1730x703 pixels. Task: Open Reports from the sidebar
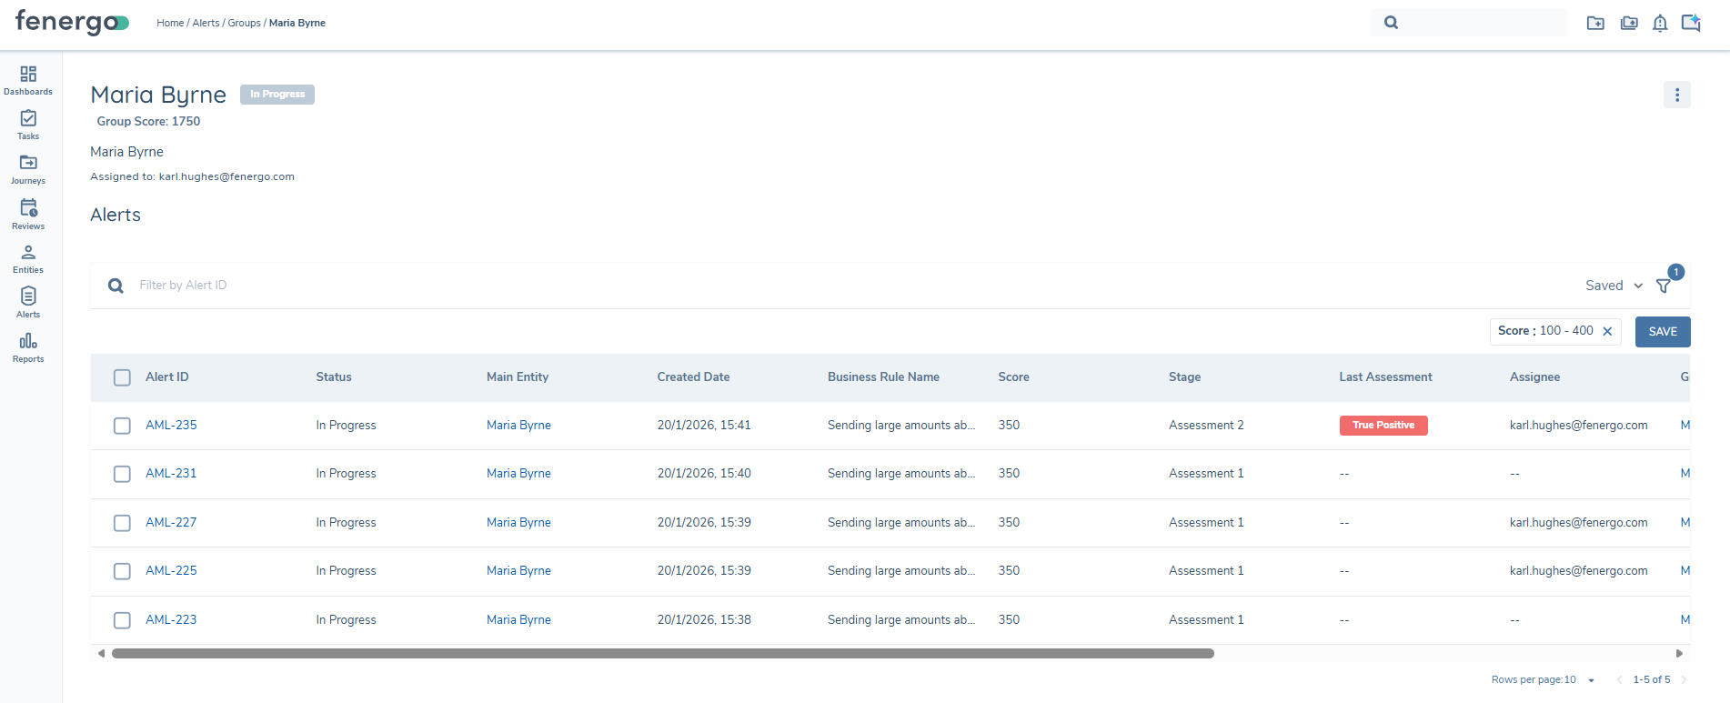coord(28,347)
